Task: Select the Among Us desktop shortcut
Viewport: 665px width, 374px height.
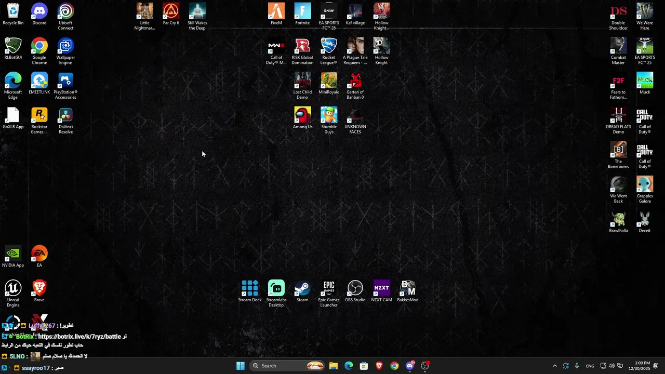Action: pos(302,118)
